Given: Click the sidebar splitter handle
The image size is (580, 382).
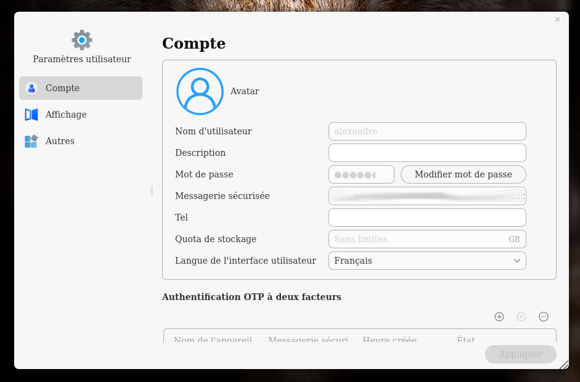Looking at the screenshot, I should click(x=152, y=191).
